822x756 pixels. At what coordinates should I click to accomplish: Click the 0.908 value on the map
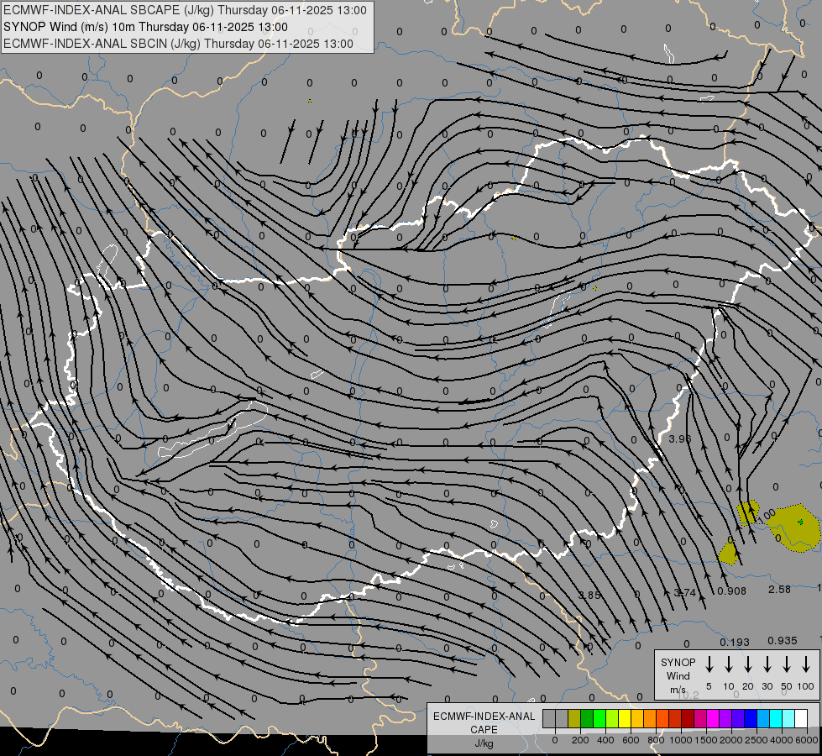(x=732, y=591)
